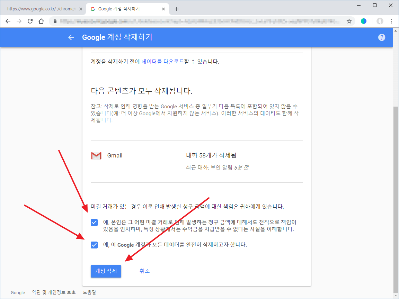Close the Chrome window
Screen dimensions: 399x299
391,5
